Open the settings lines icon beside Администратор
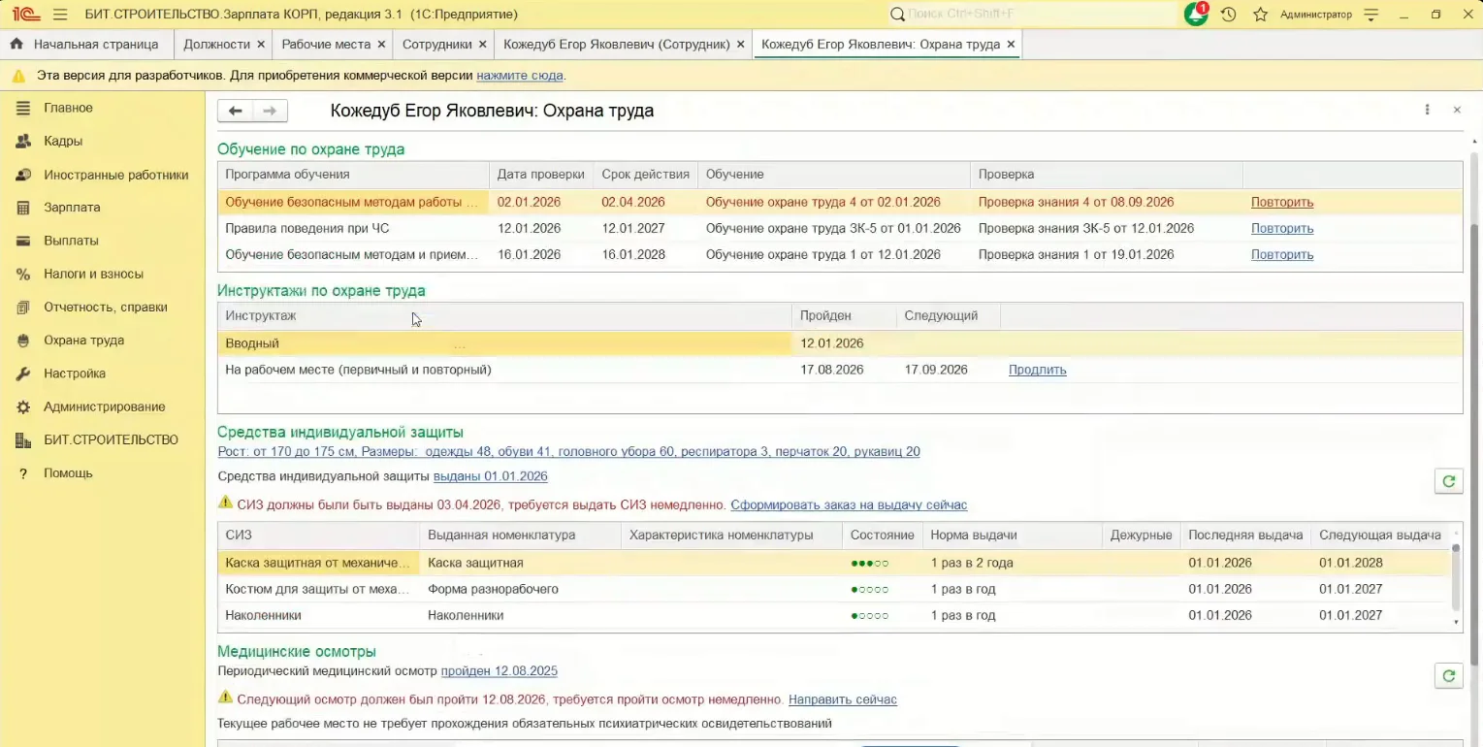Viewport: 1483px width, 747px height. tap(1370, 15)
